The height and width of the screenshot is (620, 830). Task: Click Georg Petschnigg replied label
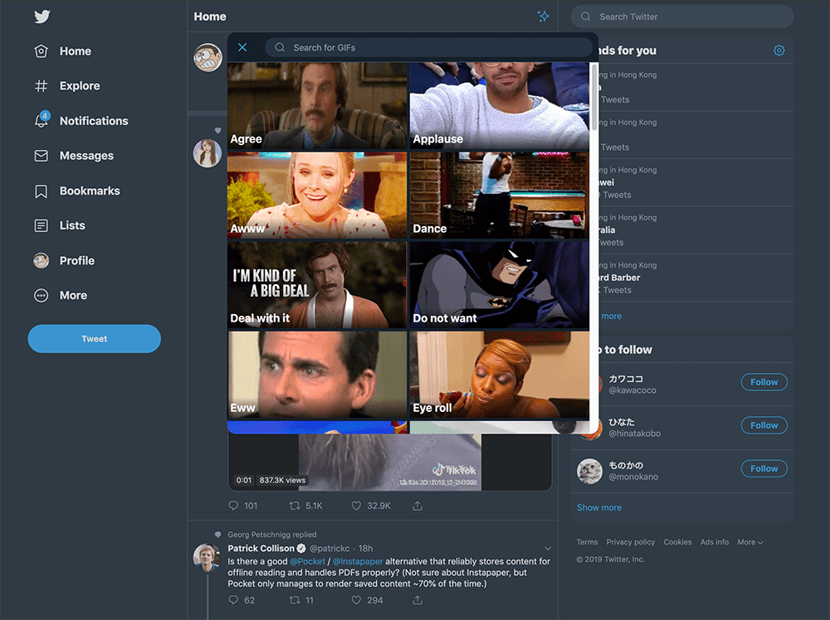272,535
